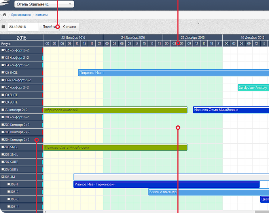Image resolution: width=269 pixels, height=213 pixels.
Task: Tick the checkbox for 108 SUITE
Action: tap(3, 95)
